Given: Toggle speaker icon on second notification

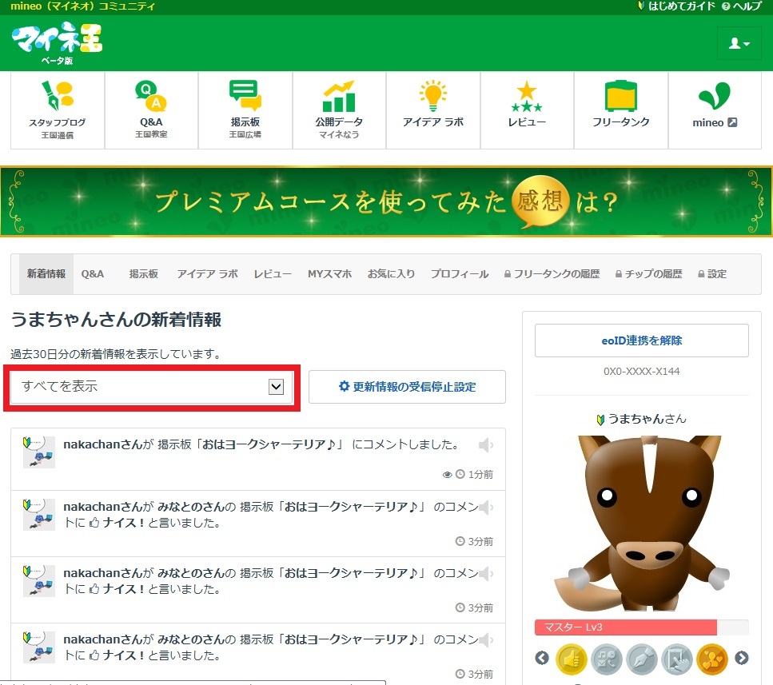Looking at the screenshot, I should [x=485, y=508].
